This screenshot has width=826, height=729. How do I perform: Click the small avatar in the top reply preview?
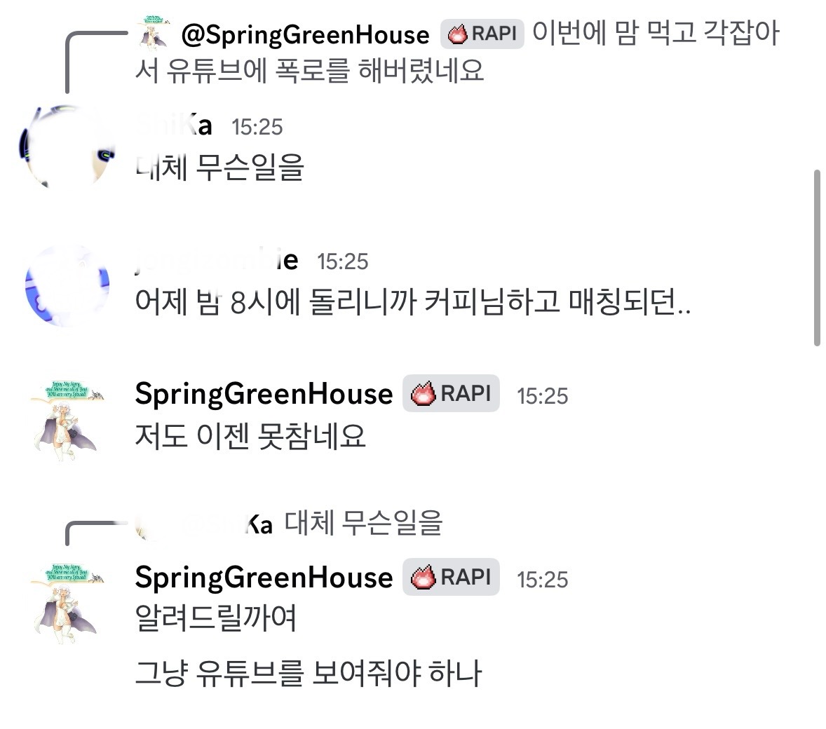click(x=152, y=31)
